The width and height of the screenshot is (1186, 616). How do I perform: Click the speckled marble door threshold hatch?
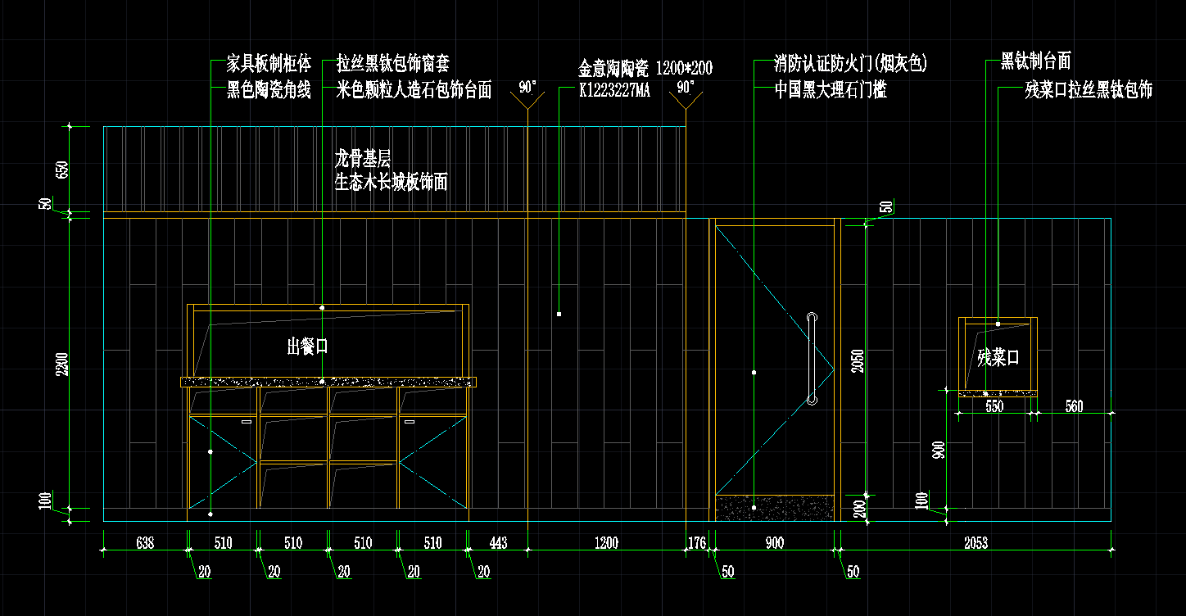tap(774, 508)
